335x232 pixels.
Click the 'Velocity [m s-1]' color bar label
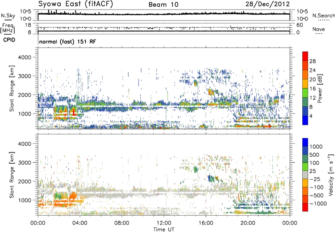331,175
